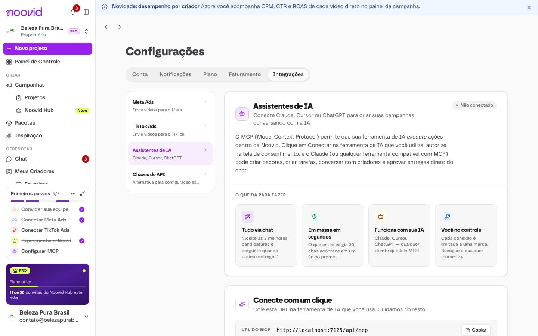Open TikTok Ads integration

170,130
